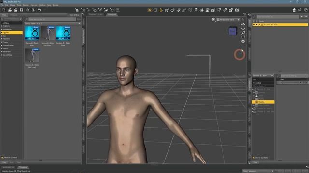Toggle selectable arrow for Genesis 3.1 Male
Screen dimensions: 309x173
tap(257, 25)
